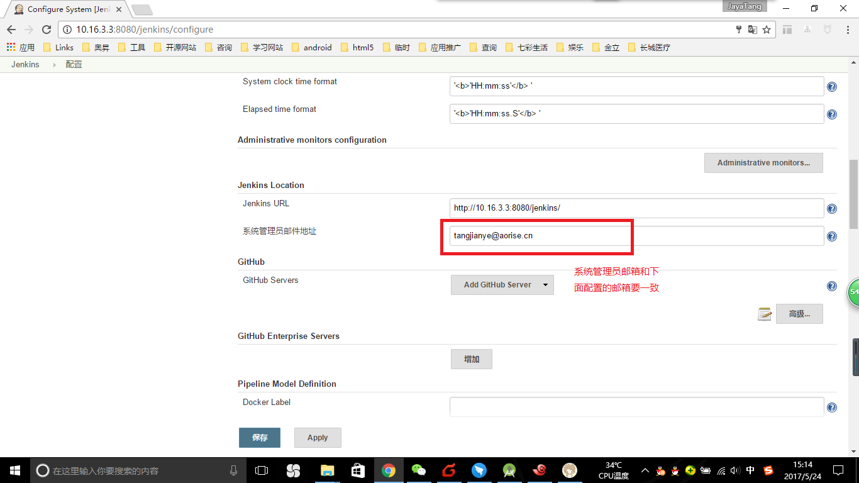
Task: Click the Cortana microphone icon
Action: coord(233,470)
